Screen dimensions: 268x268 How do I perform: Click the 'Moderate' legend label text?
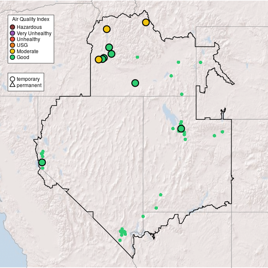(28, 51)
